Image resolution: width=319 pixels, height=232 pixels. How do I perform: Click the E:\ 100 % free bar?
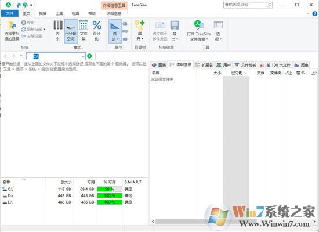(x=110, y=202)
